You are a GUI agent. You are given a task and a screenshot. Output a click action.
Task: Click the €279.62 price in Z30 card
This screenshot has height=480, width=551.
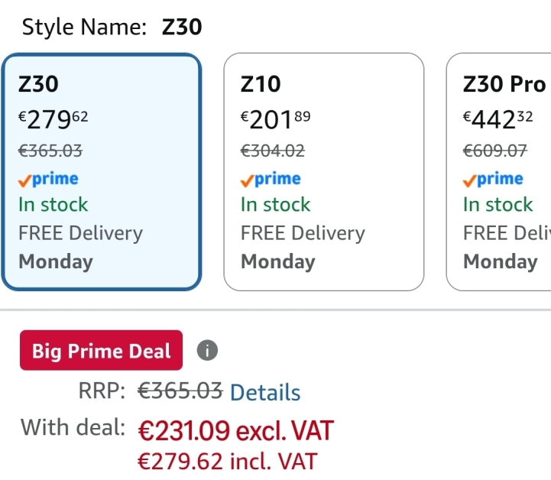[x=53, y=119]
